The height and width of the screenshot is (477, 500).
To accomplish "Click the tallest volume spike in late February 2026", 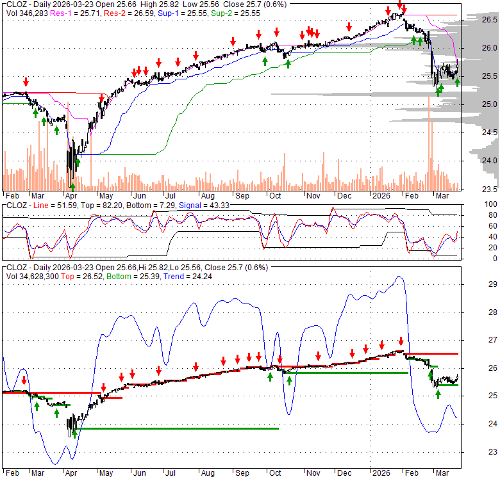I will tap(429, 143).
